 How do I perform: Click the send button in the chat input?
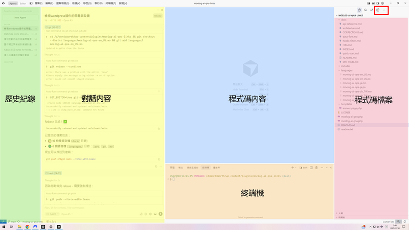point(161,214)
